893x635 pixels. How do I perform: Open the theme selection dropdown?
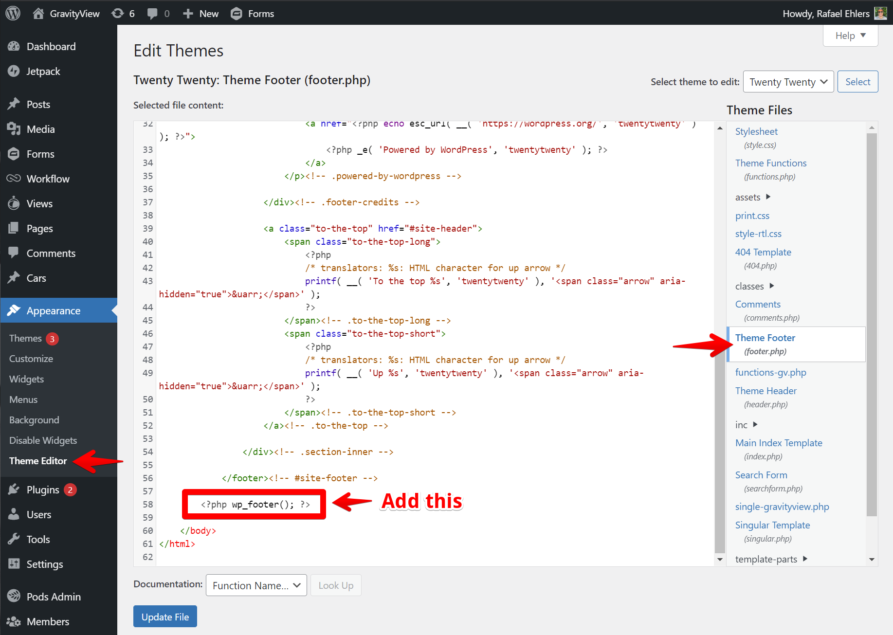click(x=788, y=82)
